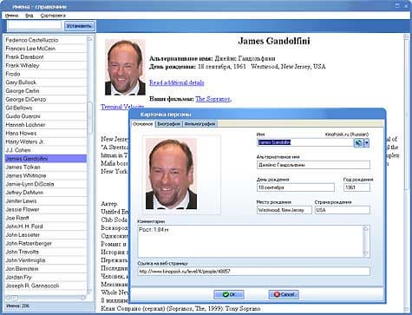Select Jessie Flower in the list
Screen dimensions: 412x315
coord(46,209)
